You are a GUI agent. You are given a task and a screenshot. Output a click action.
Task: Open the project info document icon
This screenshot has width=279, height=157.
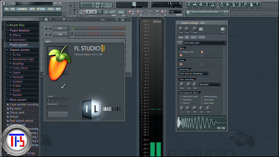(251, 5)
